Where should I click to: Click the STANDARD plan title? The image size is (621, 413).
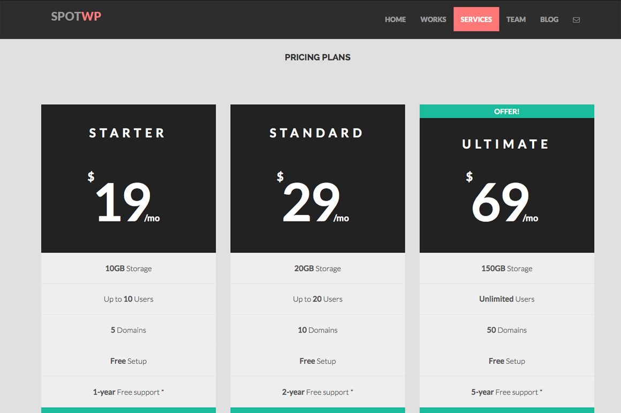(x=316, y=133)
